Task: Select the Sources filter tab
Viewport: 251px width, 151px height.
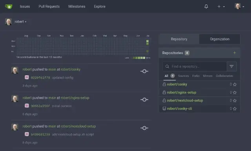Action: (183, 76)
